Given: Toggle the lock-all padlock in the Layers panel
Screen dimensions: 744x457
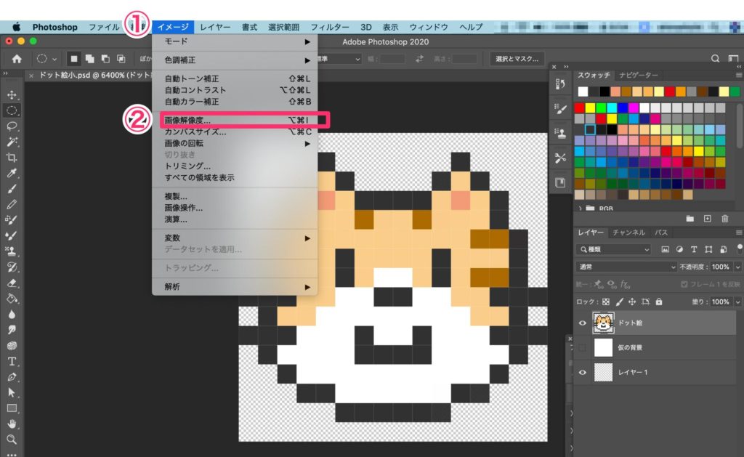Looking at the screenshot, I should click(x=659, y=301).
